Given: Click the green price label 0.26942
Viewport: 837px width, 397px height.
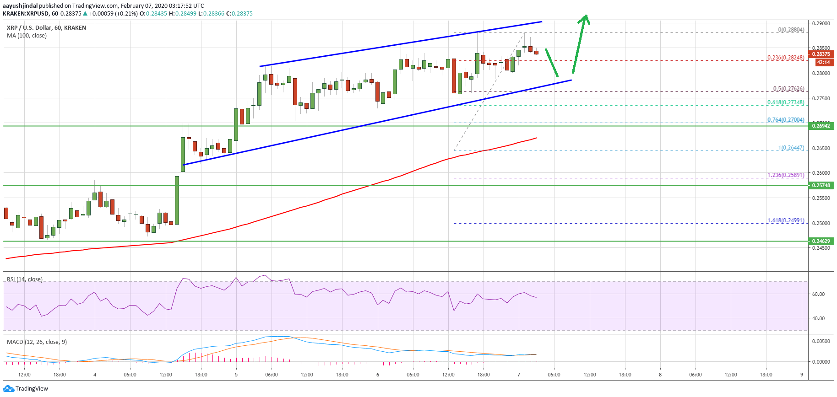Looking at the screenshot, I should pyautogui.click(x=821, y=125).
